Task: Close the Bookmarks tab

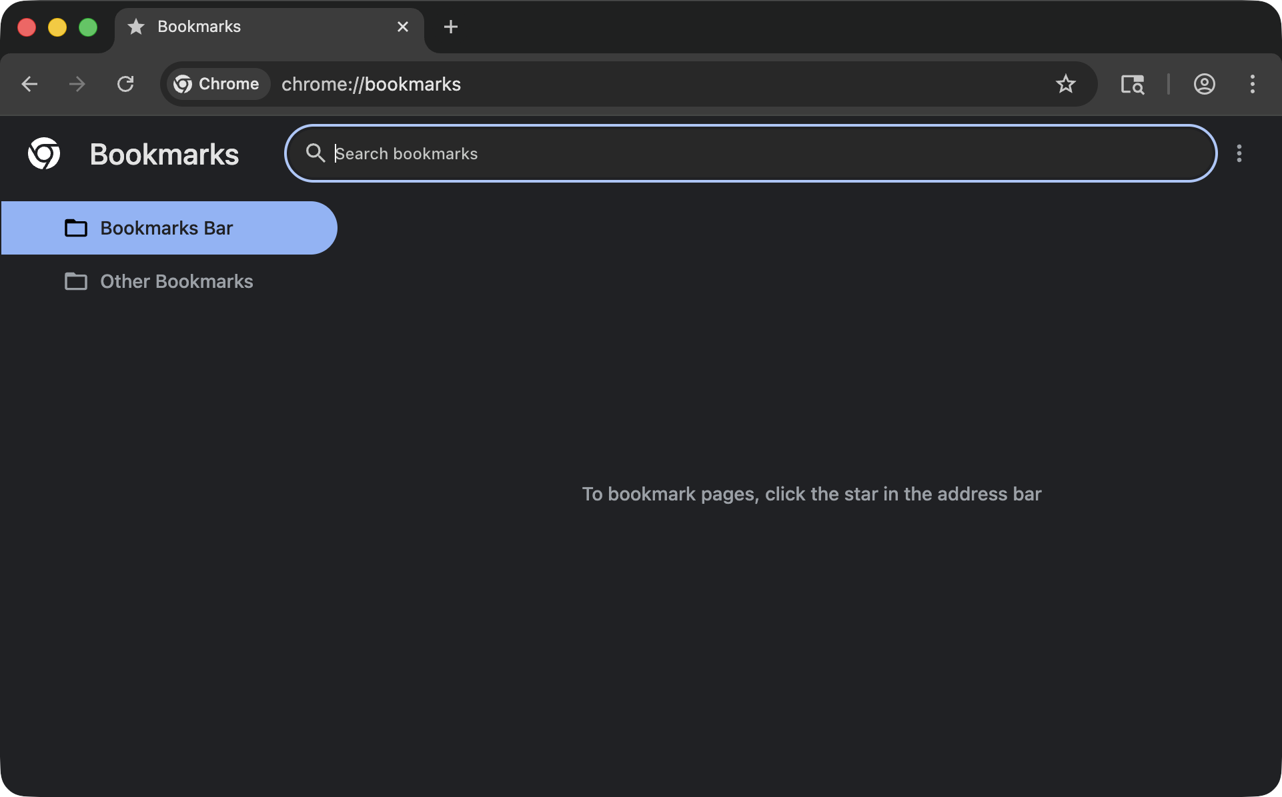Action: tap(402, 27)
